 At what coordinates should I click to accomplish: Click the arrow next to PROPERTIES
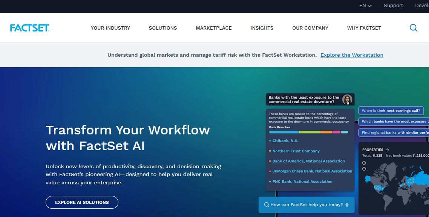[387, 150]
